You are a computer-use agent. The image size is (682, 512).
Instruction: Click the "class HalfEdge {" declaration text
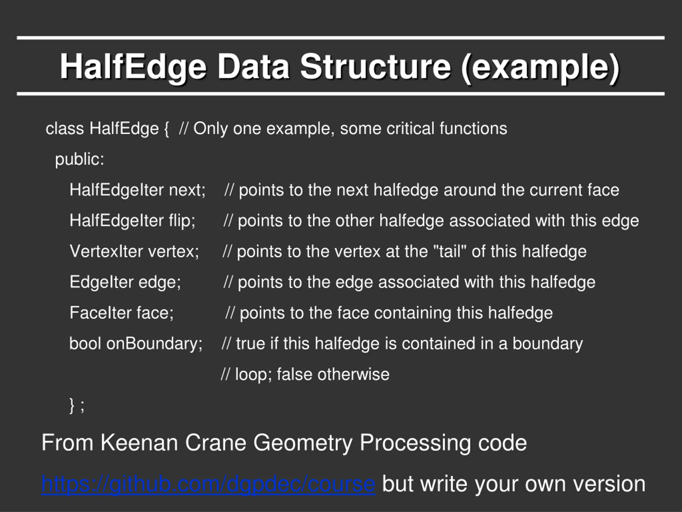pyautogui.click(x=107, y=128)
